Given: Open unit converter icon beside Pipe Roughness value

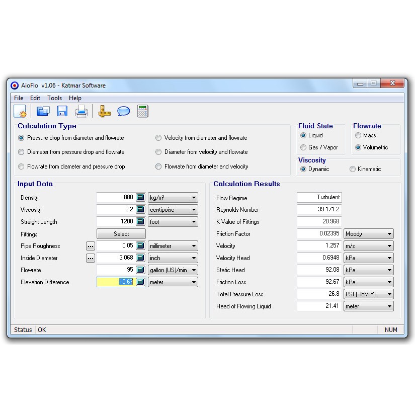Looking at the screenshot, I should point(140,246).
